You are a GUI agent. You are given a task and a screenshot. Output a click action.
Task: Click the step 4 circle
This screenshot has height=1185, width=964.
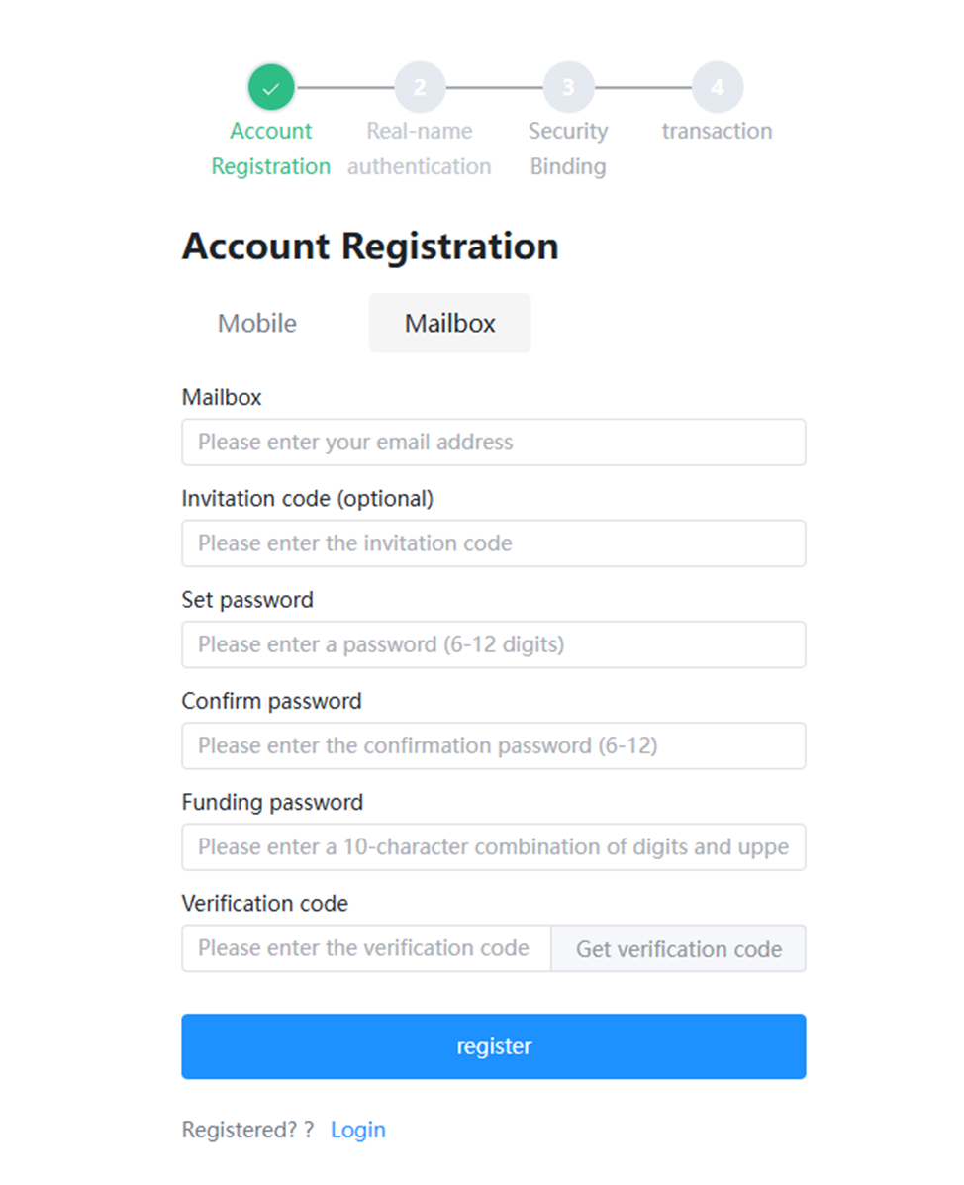(x=717, y=88)
